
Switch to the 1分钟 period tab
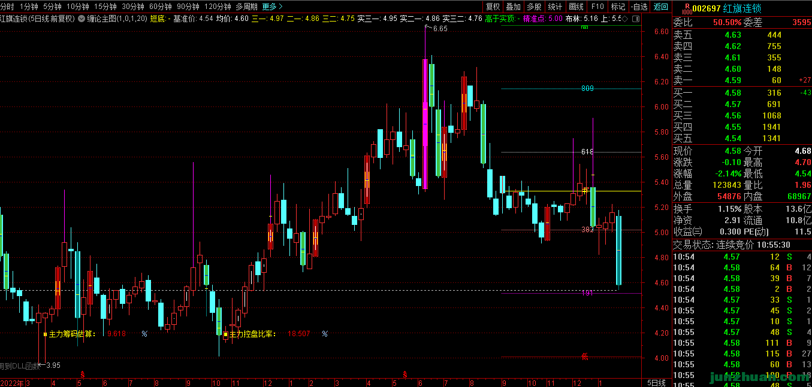[x=28, y=7]
